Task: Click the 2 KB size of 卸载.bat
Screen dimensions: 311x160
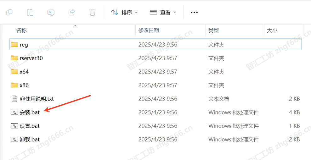Action: pos(294,139)
